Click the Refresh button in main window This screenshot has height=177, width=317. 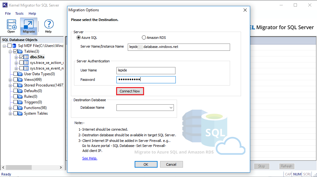(x=287, y=166)
